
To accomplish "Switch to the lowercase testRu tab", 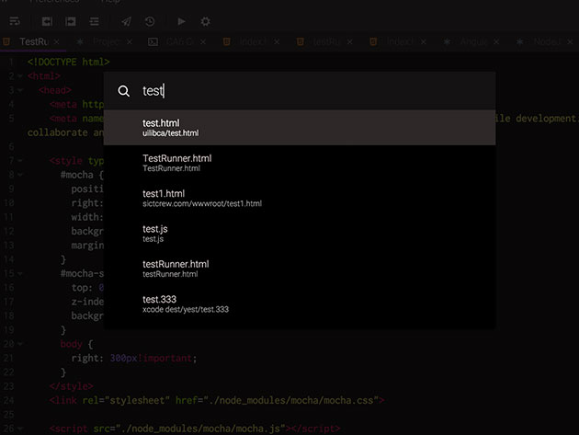I will tap(326, 41).
